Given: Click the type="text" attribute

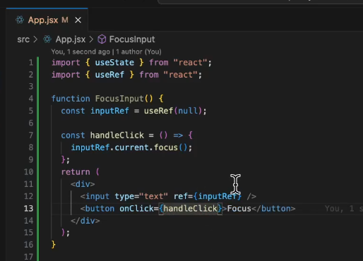Looking at the screenshot, I should click(141, 196).
